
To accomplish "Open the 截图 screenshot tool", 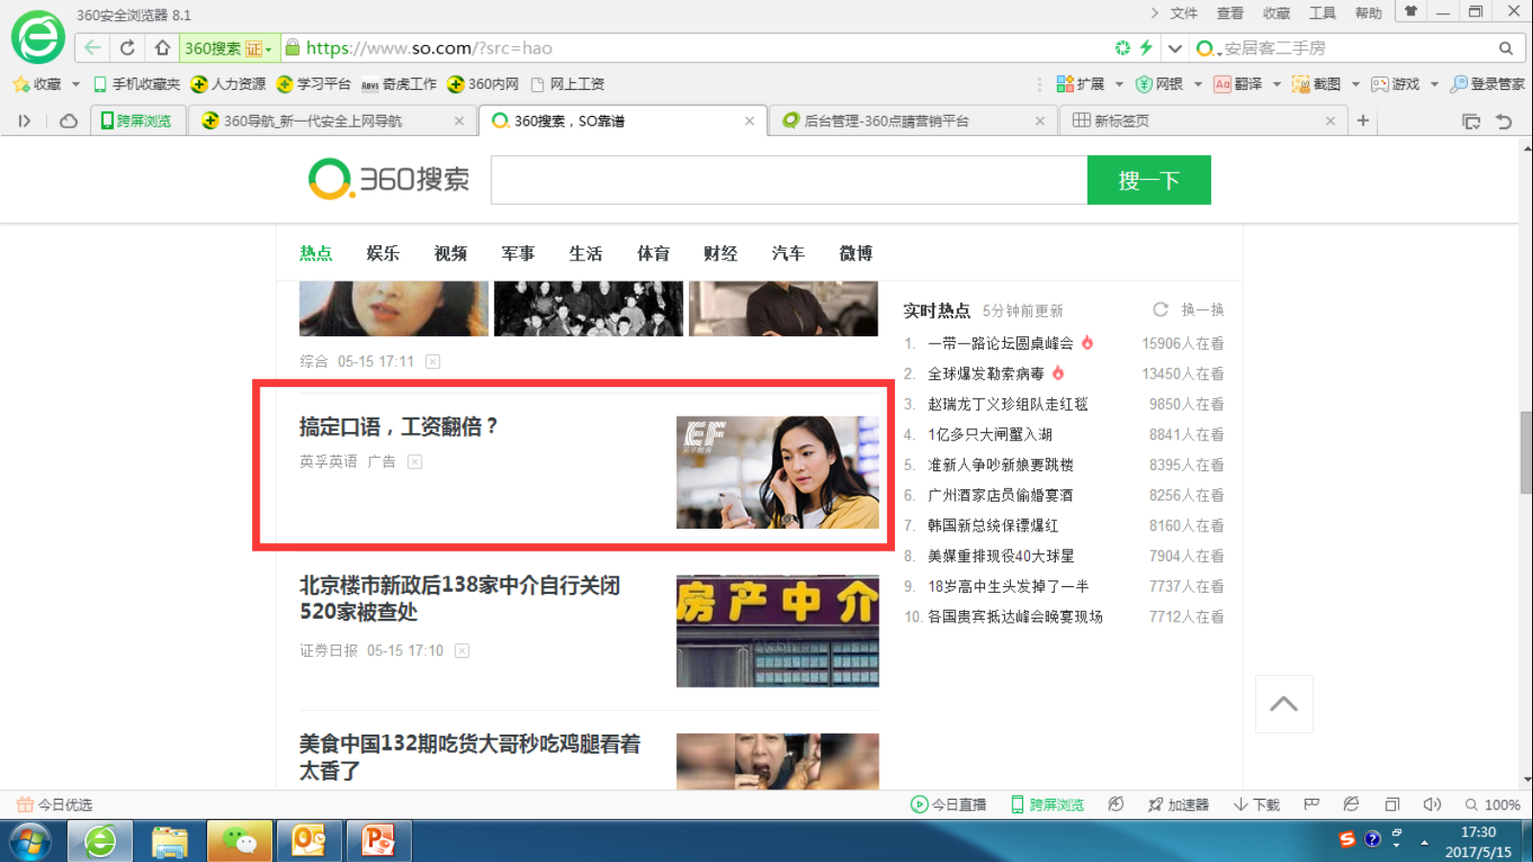I will (x=1316, y=84).
